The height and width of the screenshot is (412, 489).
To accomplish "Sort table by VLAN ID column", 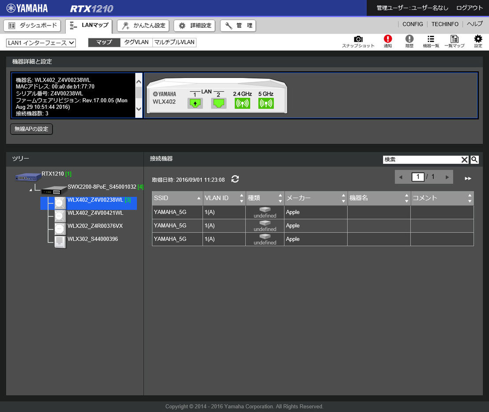I will (x=224, y=198).
